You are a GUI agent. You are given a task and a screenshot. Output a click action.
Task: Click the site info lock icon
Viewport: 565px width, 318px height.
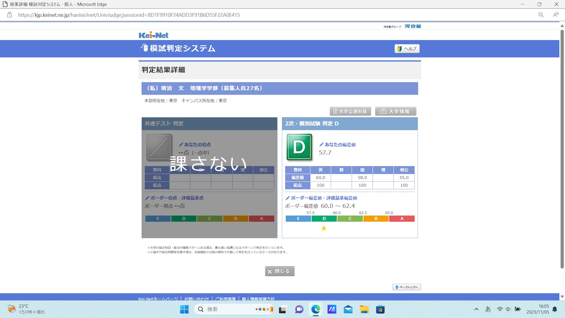tap(9, 15)
